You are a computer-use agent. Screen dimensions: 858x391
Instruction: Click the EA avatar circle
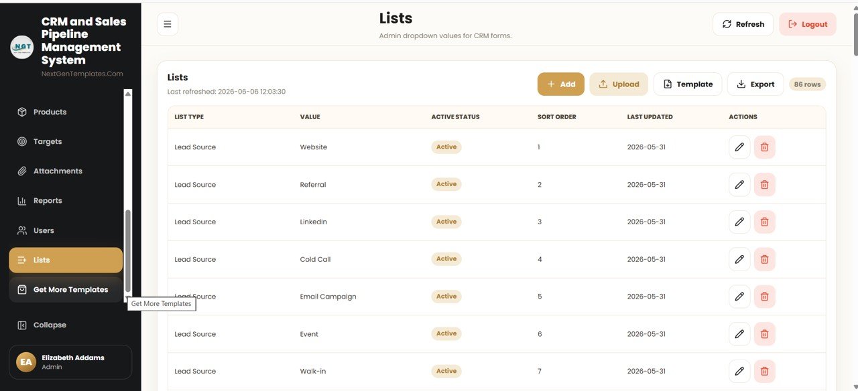coord(26,362)
